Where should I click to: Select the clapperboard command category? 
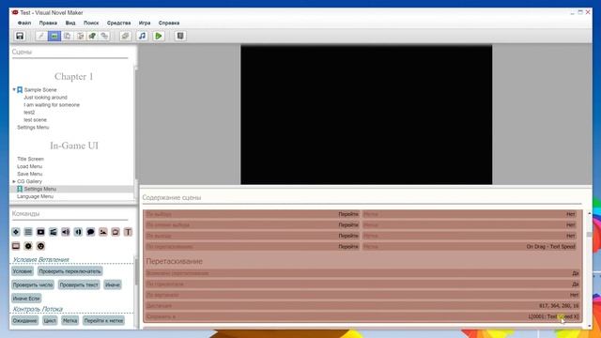tap(54, 232)
